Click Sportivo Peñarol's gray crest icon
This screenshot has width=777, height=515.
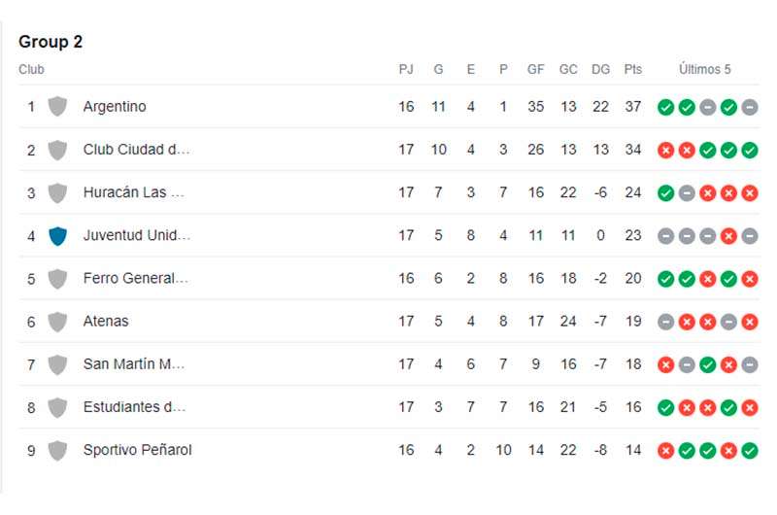pos(57,450)
